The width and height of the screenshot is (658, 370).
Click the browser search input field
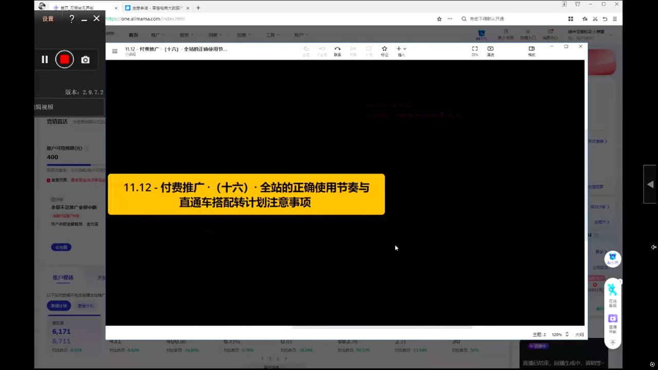pyautogui.click(x=509, y=19)
